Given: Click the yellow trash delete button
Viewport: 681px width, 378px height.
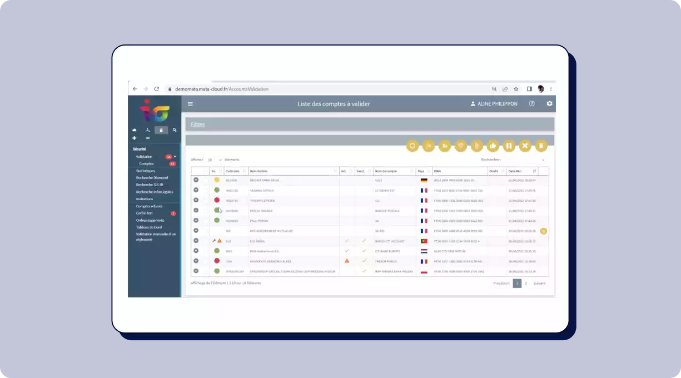Looking at the screenshot, I should tap(541, 146).
